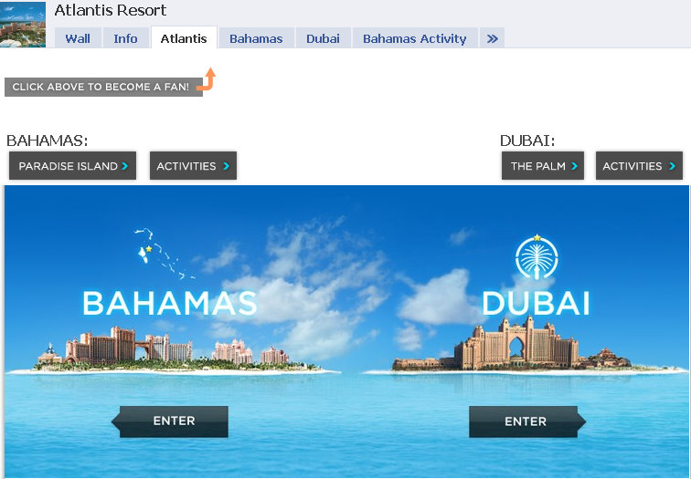Select the Atlantis tab
The image size is (691, 479).
point(184,37)
